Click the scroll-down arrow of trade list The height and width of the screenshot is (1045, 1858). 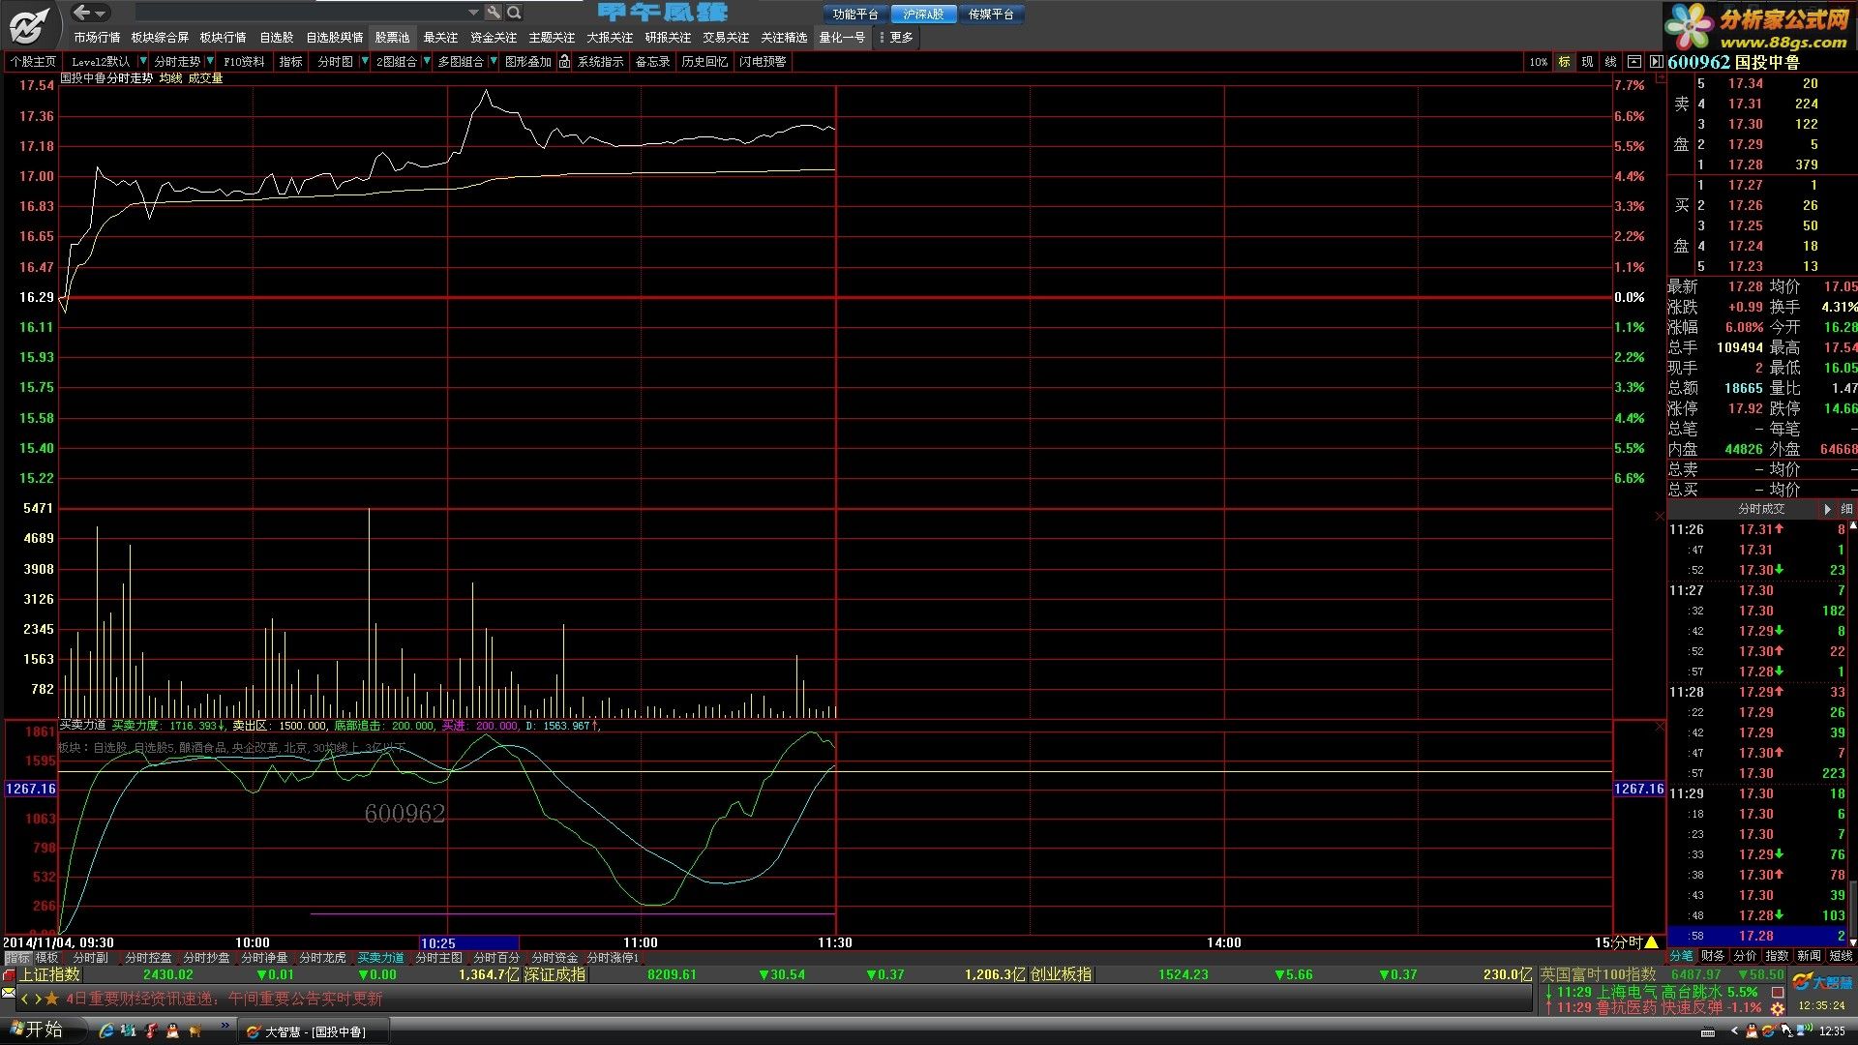(x=1852, y=941)
